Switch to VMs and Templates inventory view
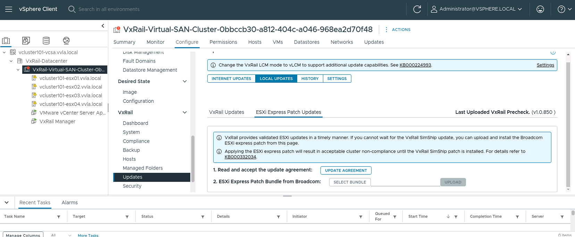This screenshot has width=575, height=237. (x=26, y=41)
